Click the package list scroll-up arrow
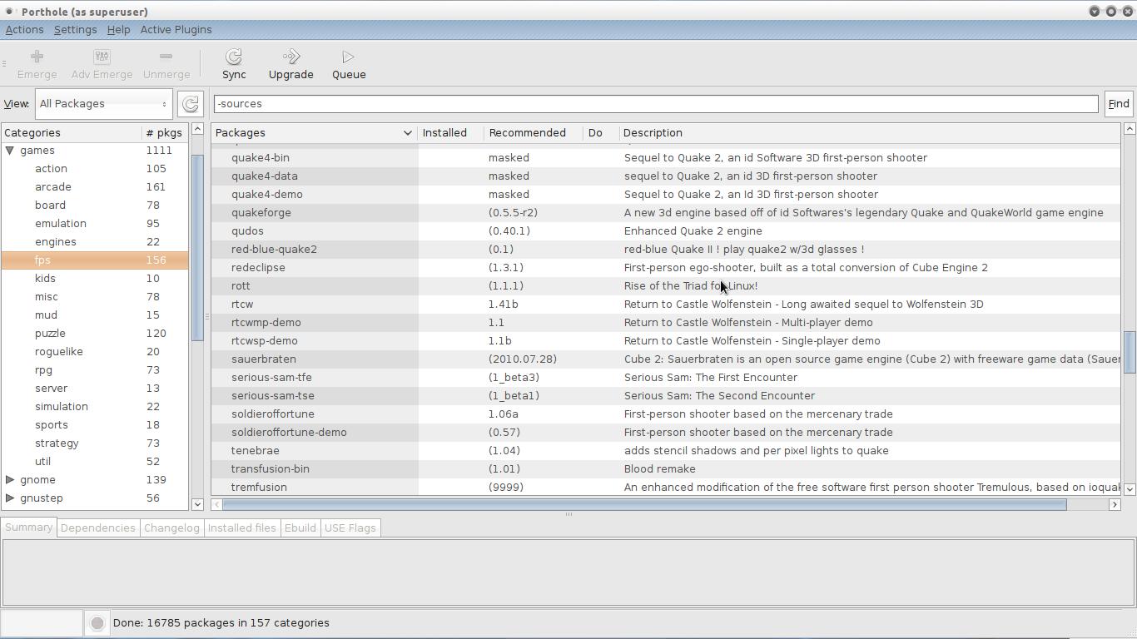 tap(1130, 129)
